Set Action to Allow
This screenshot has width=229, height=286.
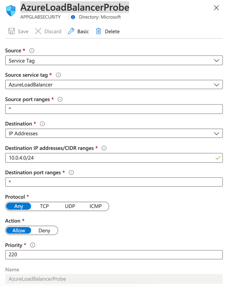click(19, 230)
